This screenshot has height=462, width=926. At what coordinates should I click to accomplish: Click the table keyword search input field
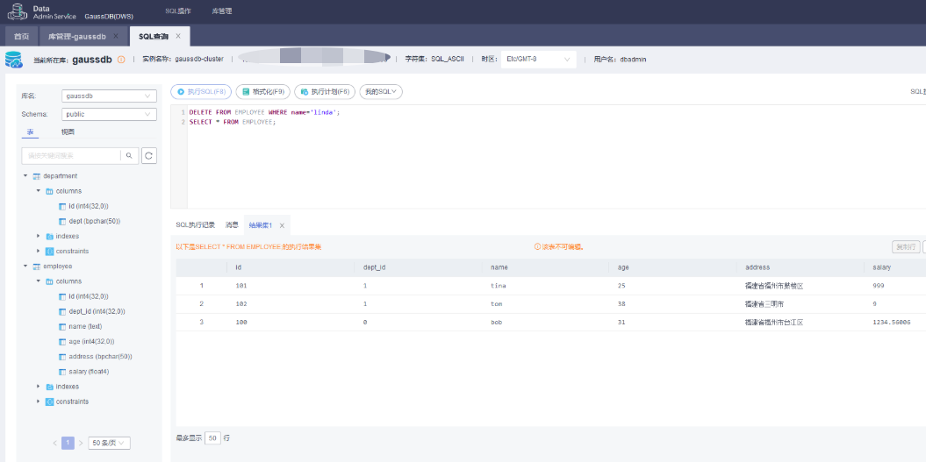(x=71, y=156)
